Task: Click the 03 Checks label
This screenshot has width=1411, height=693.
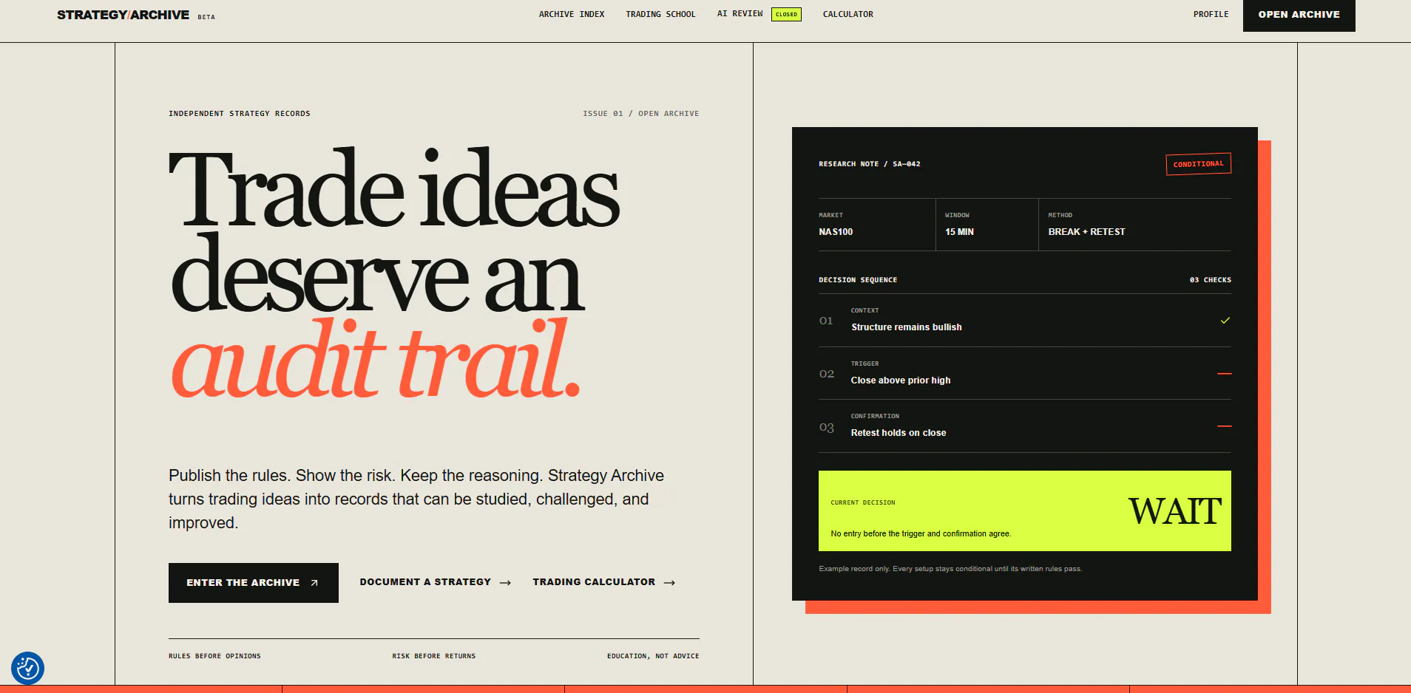Action: 1211,280
